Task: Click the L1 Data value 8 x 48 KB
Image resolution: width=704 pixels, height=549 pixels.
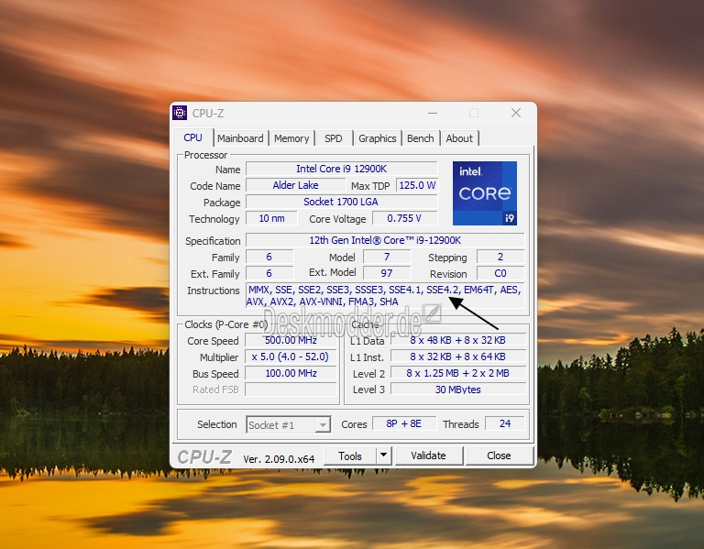Action: (x=458, y=340)
